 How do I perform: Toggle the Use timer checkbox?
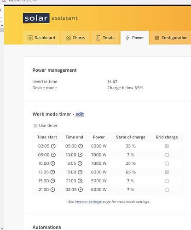coord(35,126)
